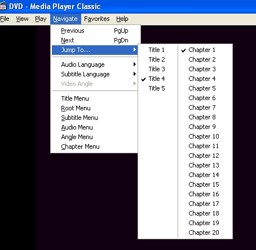Viewport: 256px width, 250px height.
Task: Choose Previous in the Navigate menu
Action: (95, 31)
